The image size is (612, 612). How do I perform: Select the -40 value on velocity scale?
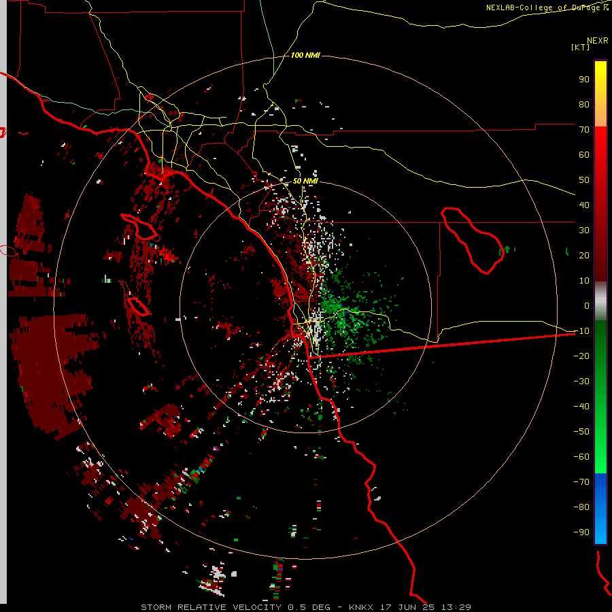(x=581, y=407)
